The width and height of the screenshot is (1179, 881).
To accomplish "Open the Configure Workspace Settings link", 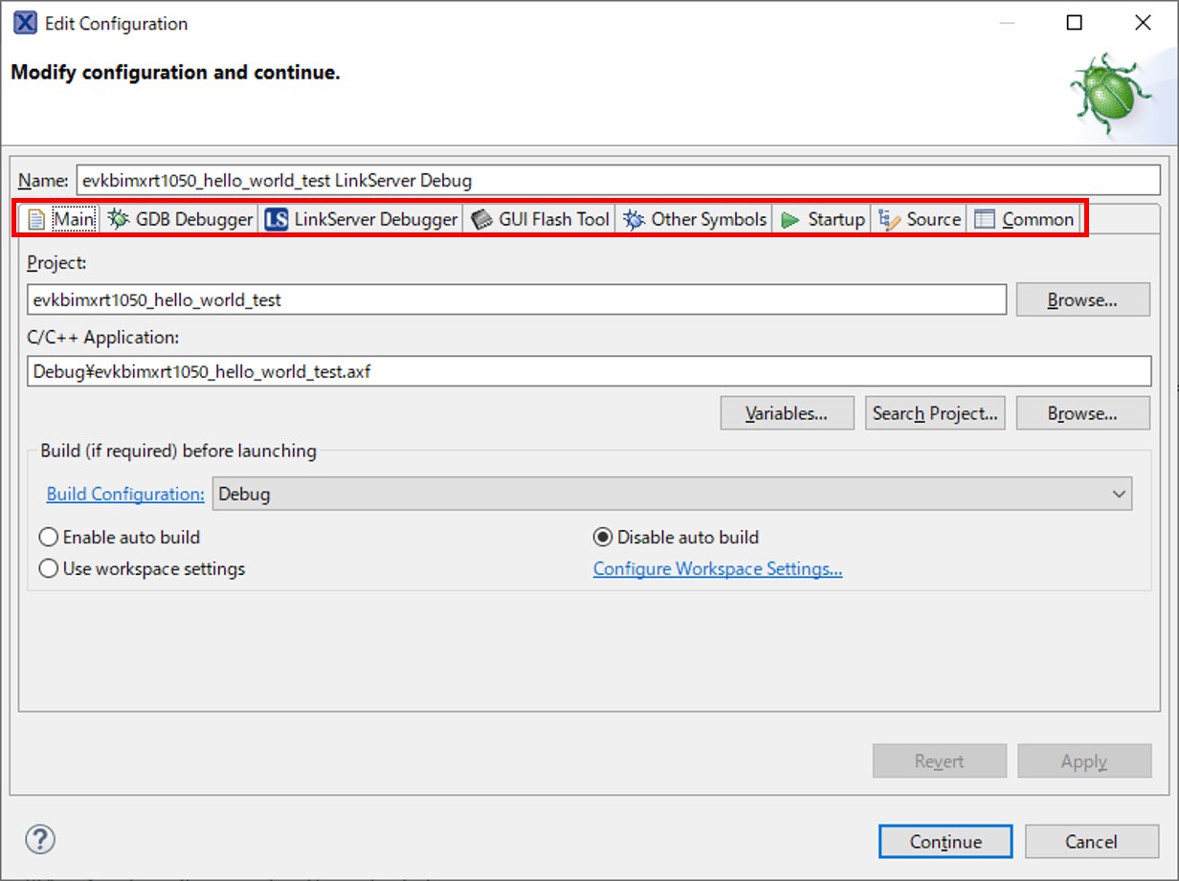I will (x=717, y=569).
